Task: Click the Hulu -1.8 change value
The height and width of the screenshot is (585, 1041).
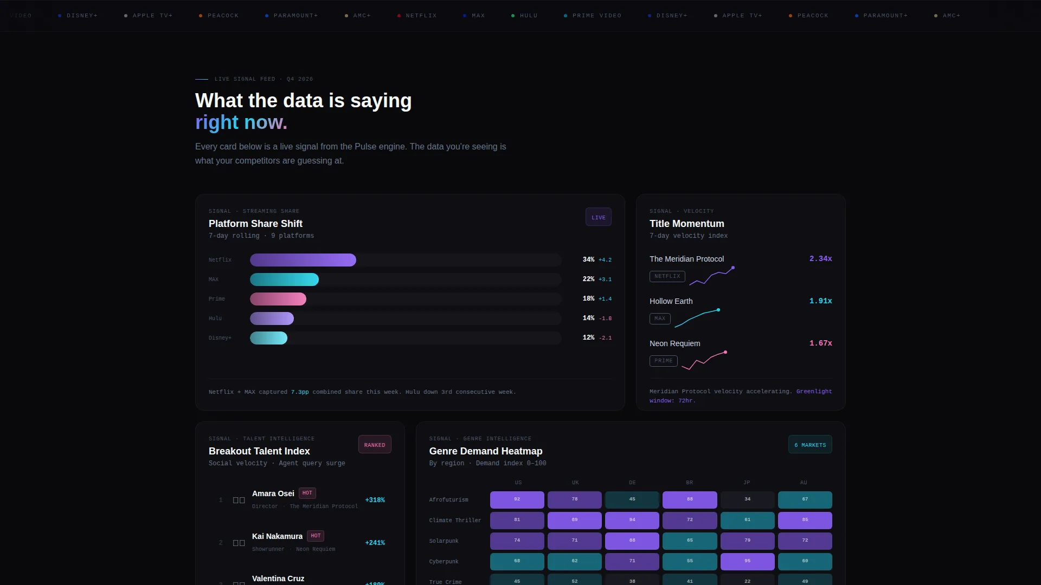Action: coord(605,318)
